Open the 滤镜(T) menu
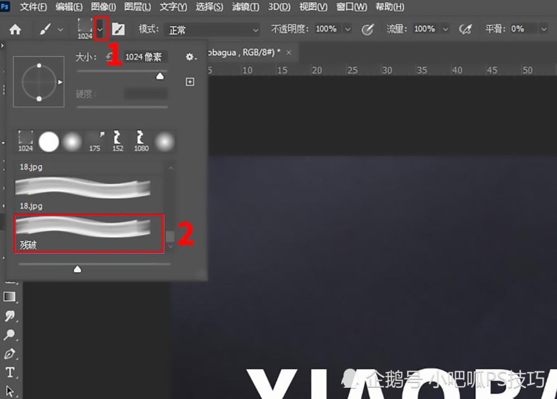Screen dimensions: 557x399 (246, 7)
